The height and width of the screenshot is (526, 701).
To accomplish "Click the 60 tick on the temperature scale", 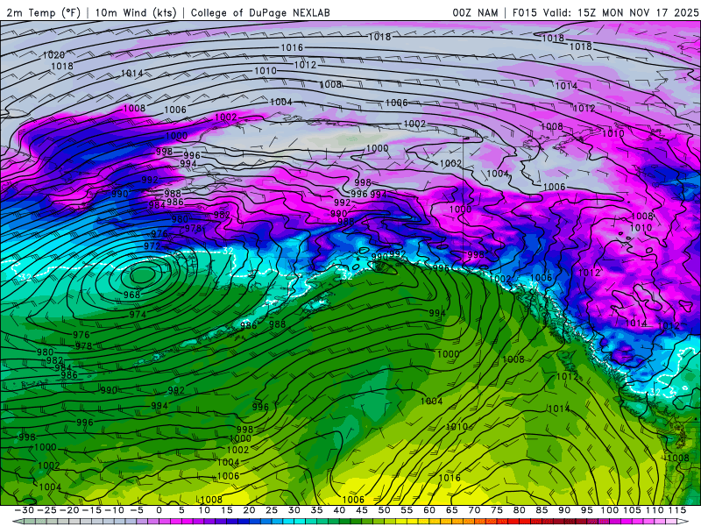I will (x=428, y=510).
